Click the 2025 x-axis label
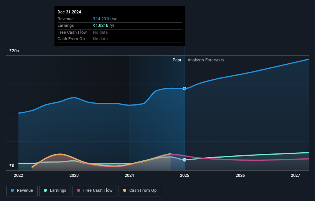This screenshot has width=315, height=201. (185, 175)
